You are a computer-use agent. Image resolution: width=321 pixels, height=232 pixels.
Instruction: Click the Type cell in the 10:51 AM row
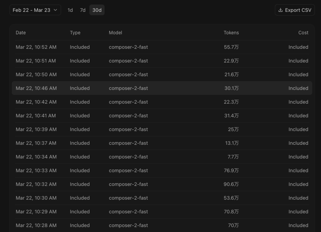tap(80, 61)
